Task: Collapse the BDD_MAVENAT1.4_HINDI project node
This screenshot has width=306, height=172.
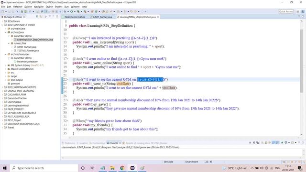Action: (2, 25)
